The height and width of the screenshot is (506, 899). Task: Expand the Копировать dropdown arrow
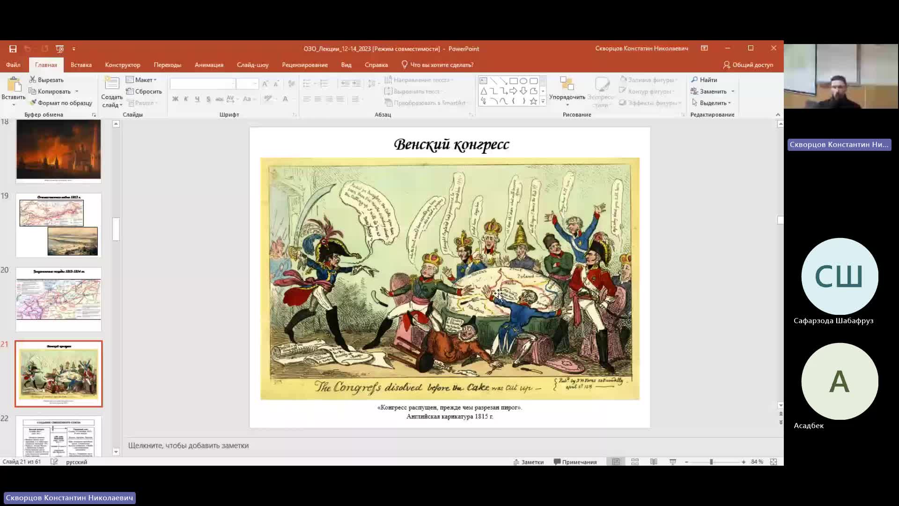pyautogui.click(x=77, y=91)
